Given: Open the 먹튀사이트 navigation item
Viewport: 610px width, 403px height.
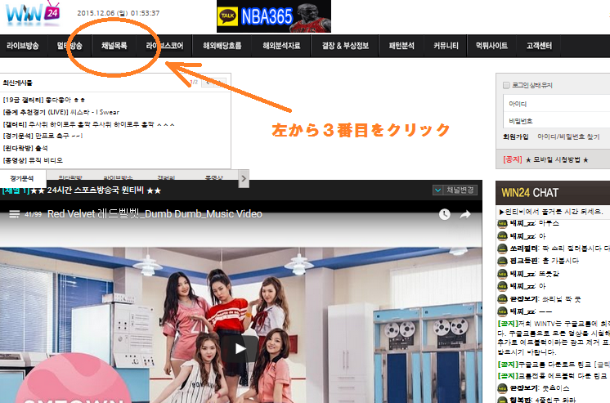Looking at the screenshot, I should pyautogui.click(x=491, y=46).
